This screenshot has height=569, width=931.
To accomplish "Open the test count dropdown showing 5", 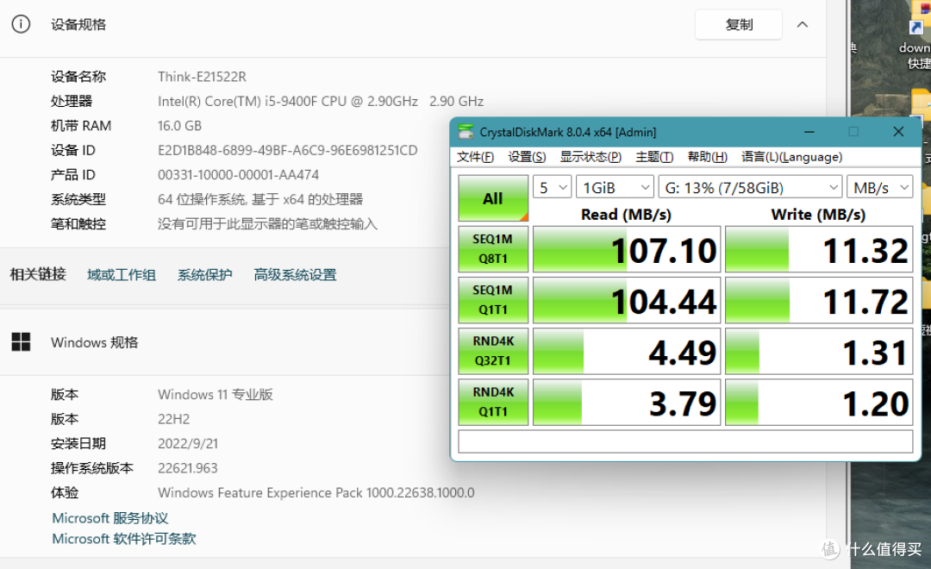I will [x=553, y=188].
